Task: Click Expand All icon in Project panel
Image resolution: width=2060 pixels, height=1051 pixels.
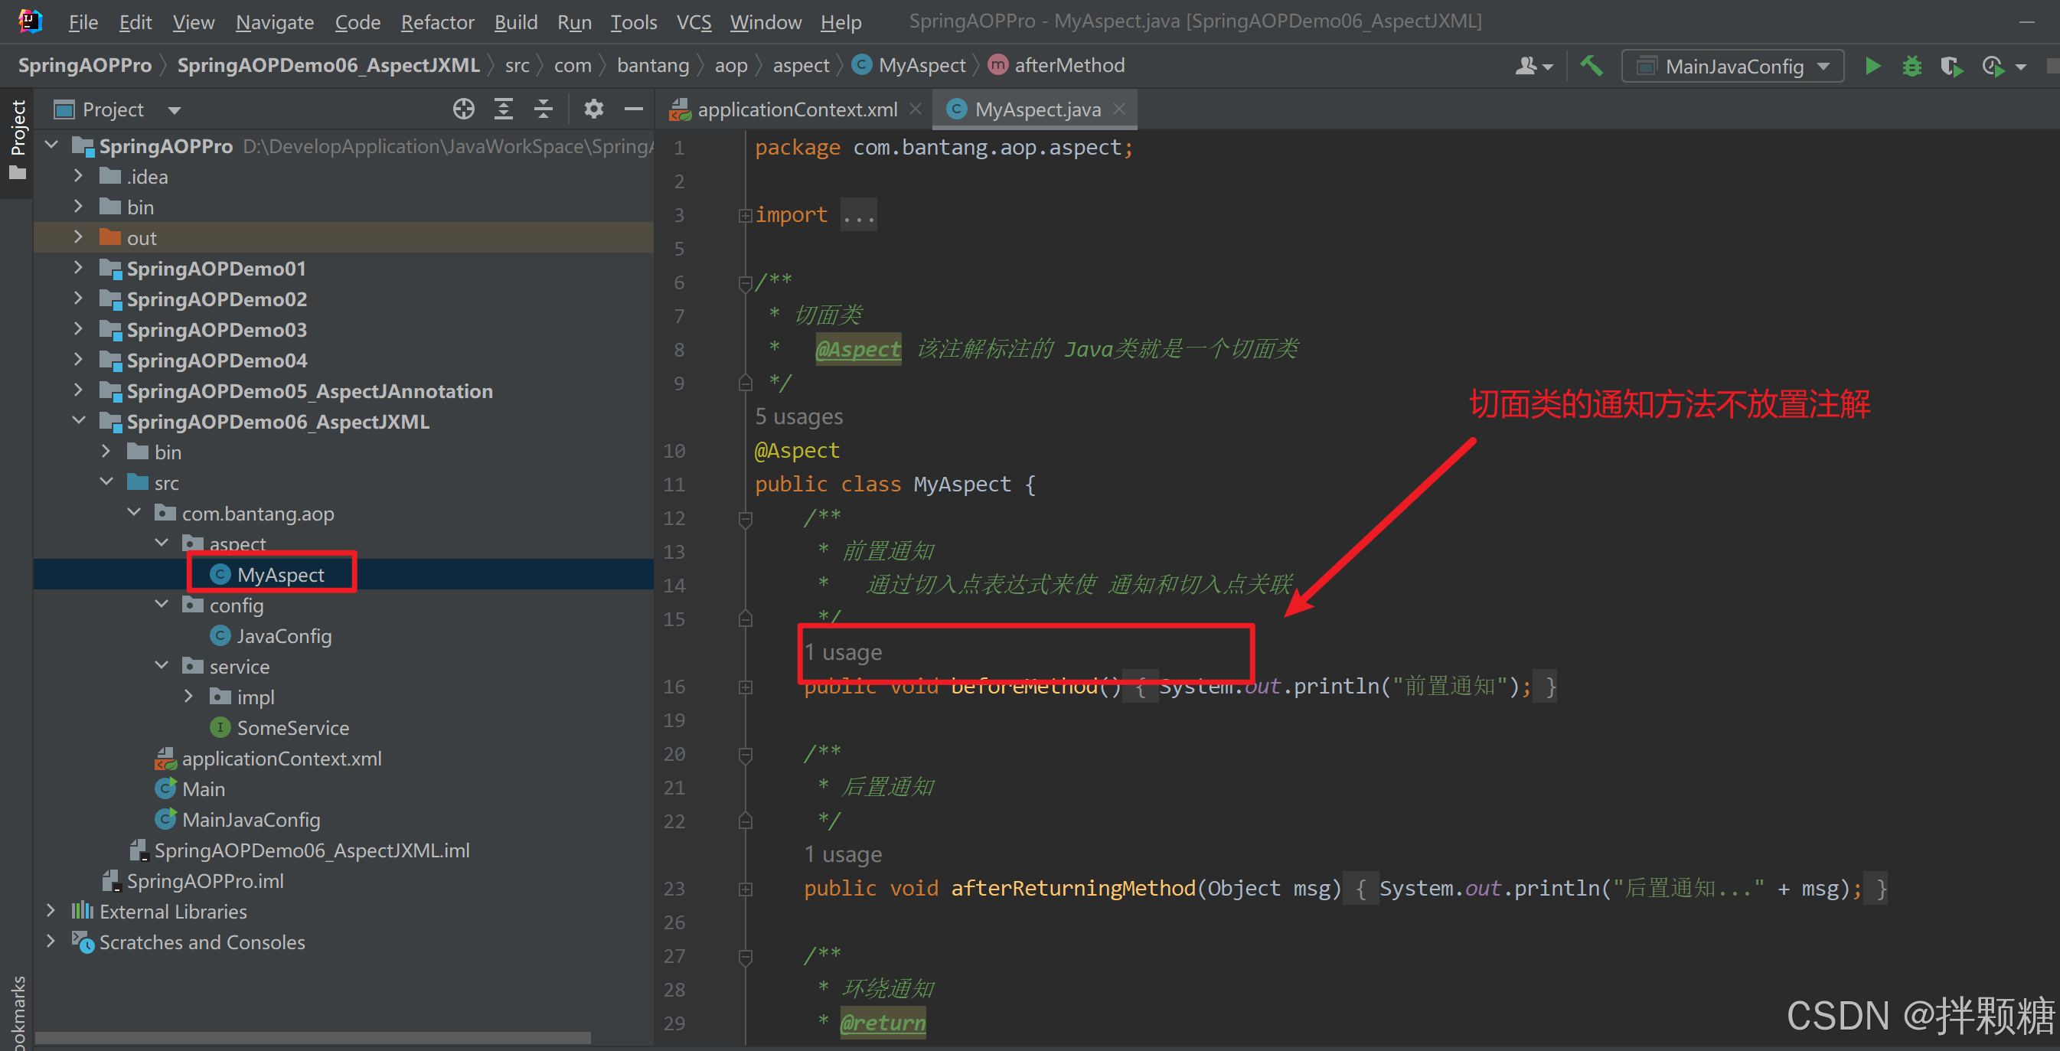Action: click(x=503, y=109)
